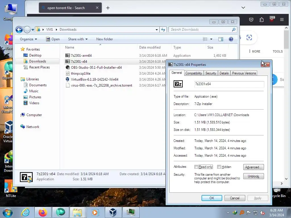Click the Explorer Forward navigation arrow
This screenshot has width=291, height=218.
tap(27, 30)
